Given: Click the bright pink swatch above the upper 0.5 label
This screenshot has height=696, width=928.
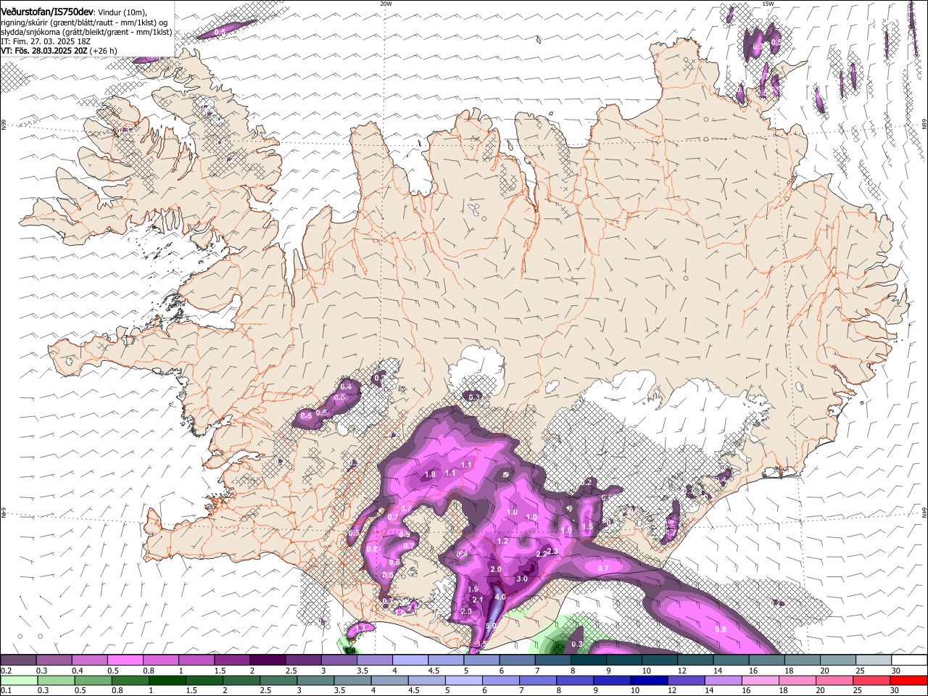Looking at the screenshot, I should (125, 660).
